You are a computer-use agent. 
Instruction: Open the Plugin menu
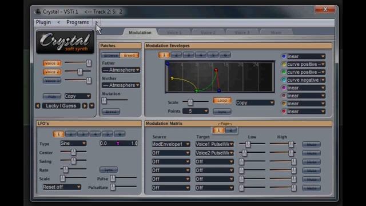[x=43, y=22]
